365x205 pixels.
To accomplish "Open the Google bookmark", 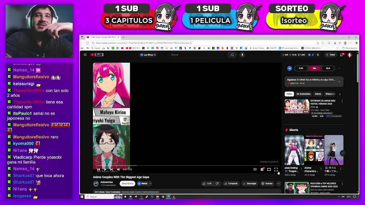I will pos(96,48).
